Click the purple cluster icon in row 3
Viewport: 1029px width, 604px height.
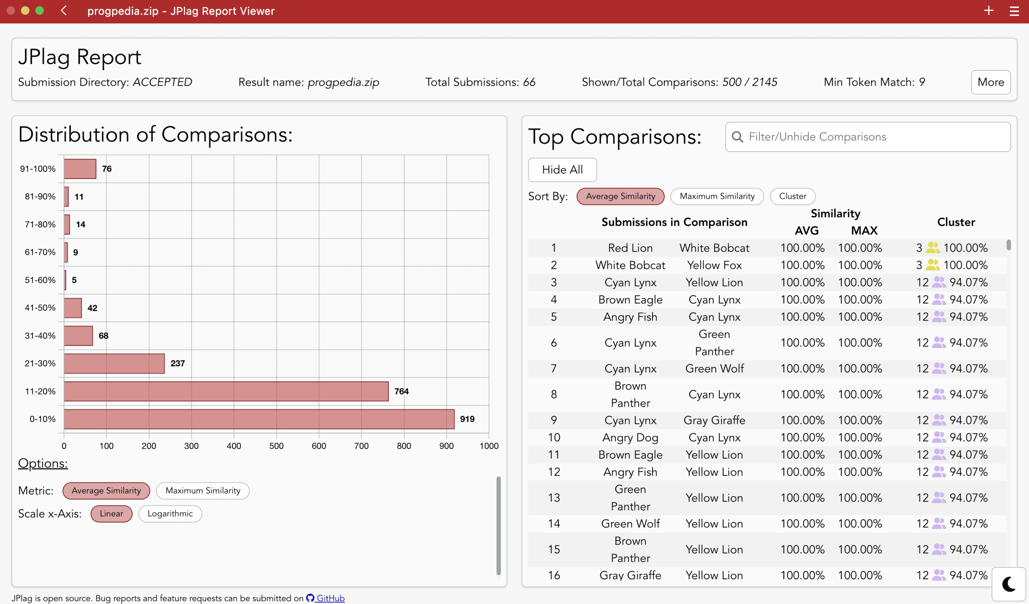tap(939, 282)
